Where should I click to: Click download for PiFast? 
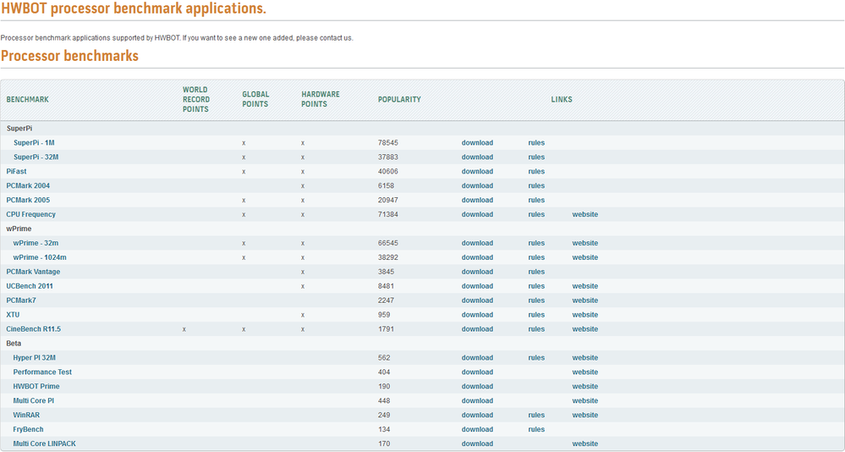(477, 172)
